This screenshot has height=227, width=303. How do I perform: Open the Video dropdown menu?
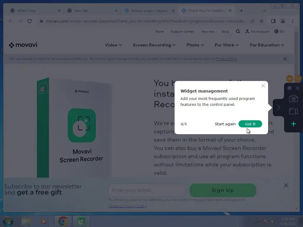[x=113, y=45]
